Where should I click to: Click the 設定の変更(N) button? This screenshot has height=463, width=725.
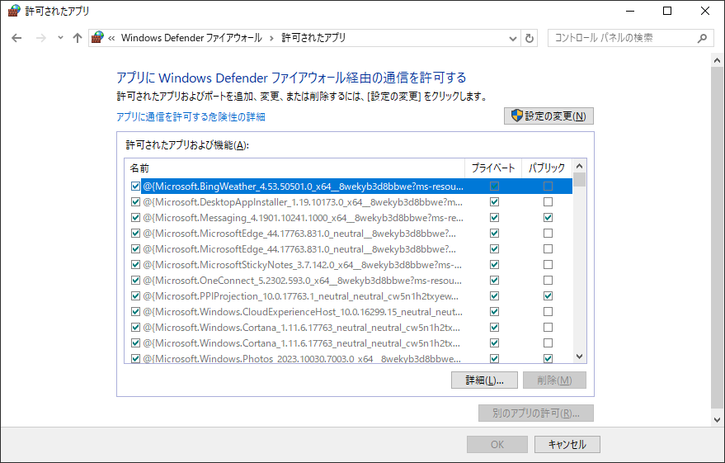tap(548, 116)
